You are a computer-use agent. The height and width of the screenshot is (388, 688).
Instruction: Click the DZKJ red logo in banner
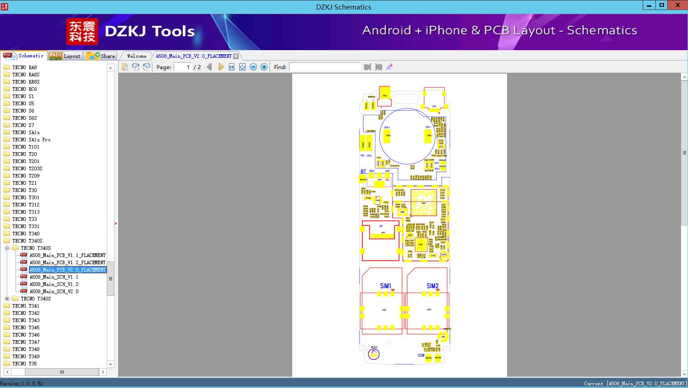(82, 32)
